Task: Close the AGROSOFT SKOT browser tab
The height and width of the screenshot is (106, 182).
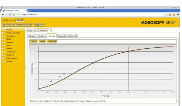Action: [x=25, y=11]
